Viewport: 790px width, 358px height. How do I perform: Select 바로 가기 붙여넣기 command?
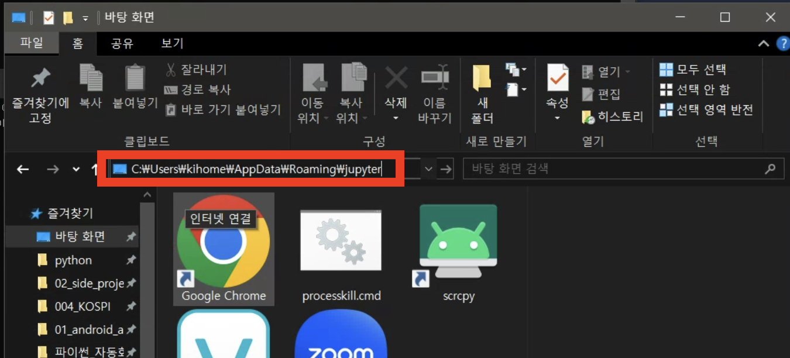tap(223, 109)
